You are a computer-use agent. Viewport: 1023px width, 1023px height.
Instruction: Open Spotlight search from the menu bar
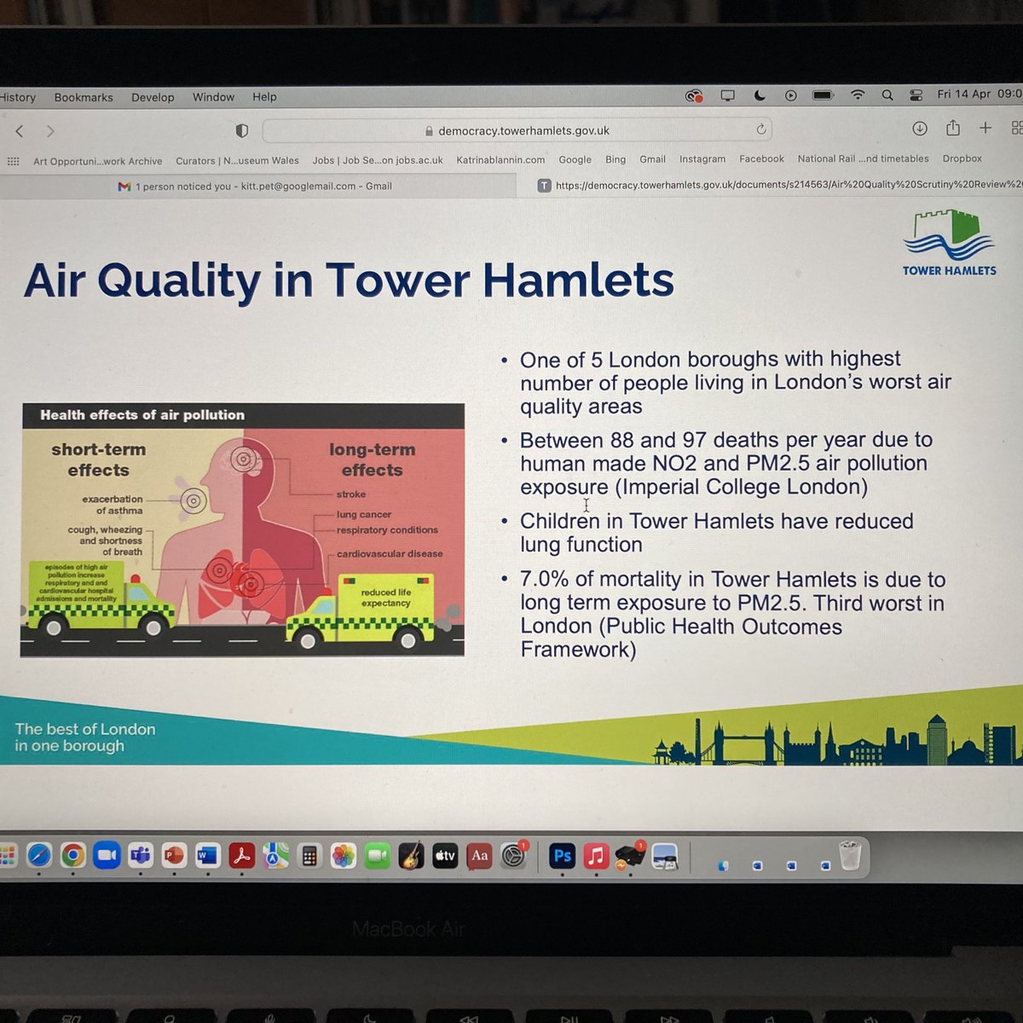click(x=887, y=94)
